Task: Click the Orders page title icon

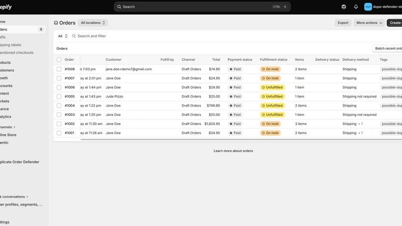Action: tap(56, 23)
